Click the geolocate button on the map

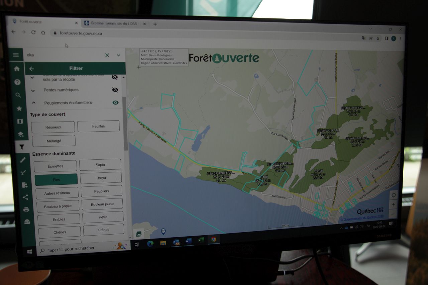pos(393,195)
